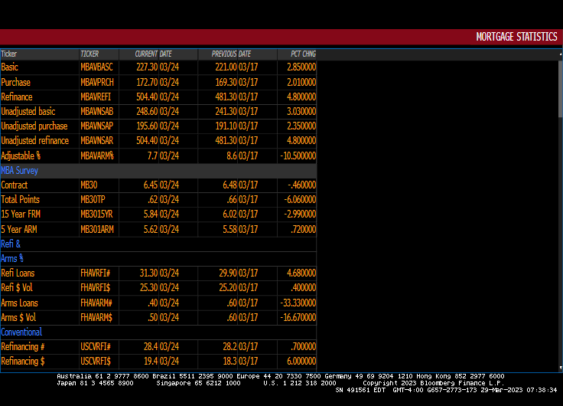Select the Basic row label
Screen dimensions: 563x406
pyautogui.click(x=10, y=67)
